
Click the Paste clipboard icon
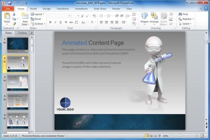pos(7,16)
